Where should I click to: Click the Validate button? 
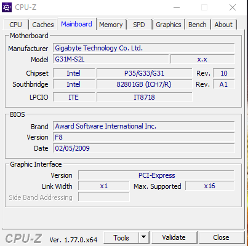click(x=174, y=237)
